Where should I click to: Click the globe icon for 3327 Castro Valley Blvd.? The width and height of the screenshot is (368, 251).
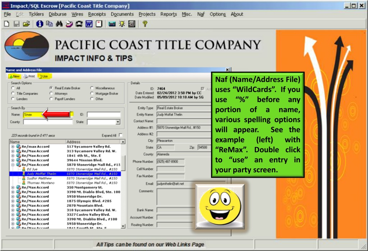(18, 214)
